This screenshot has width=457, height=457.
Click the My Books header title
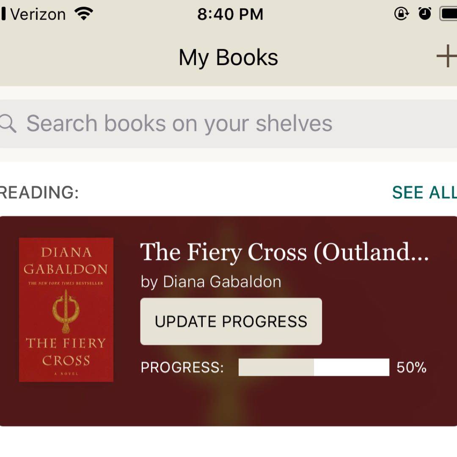pyautogui.click(x=228, y=58)
